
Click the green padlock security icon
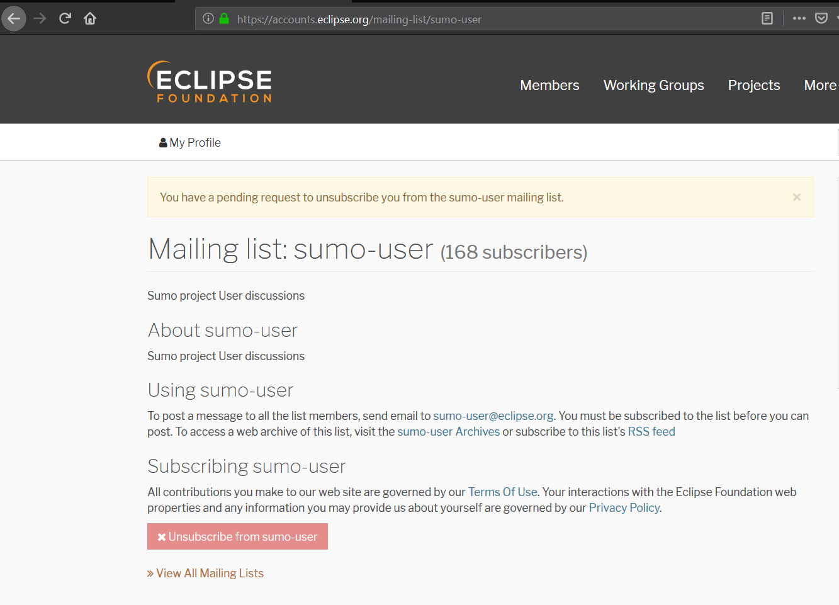click(x=224, y=19)
